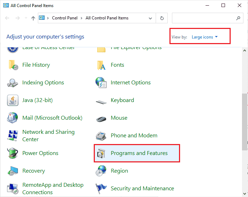Open Internet Options link
The image size is (248, 197).
tap(131, 83)
